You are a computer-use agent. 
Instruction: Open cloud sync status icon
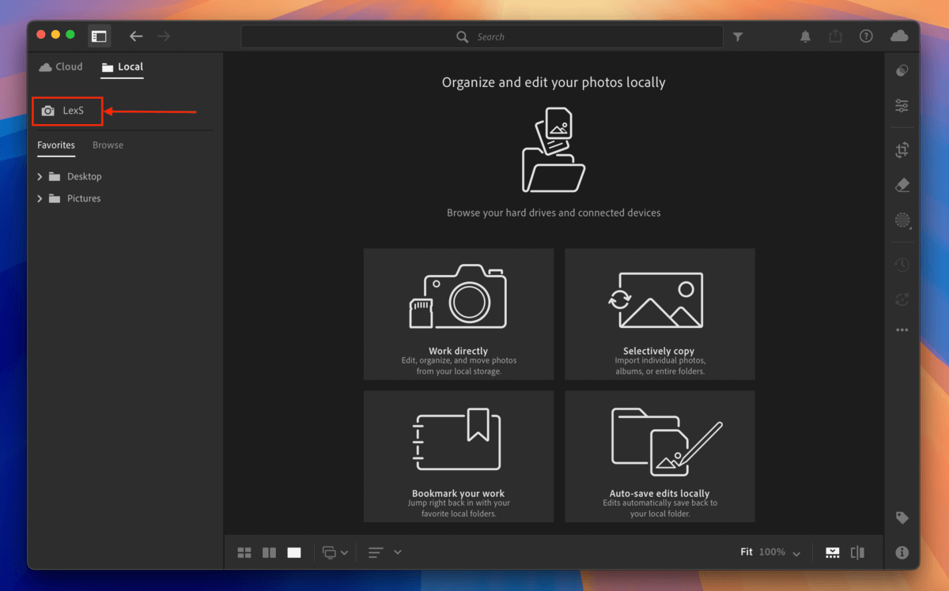[x=899, y=36]
